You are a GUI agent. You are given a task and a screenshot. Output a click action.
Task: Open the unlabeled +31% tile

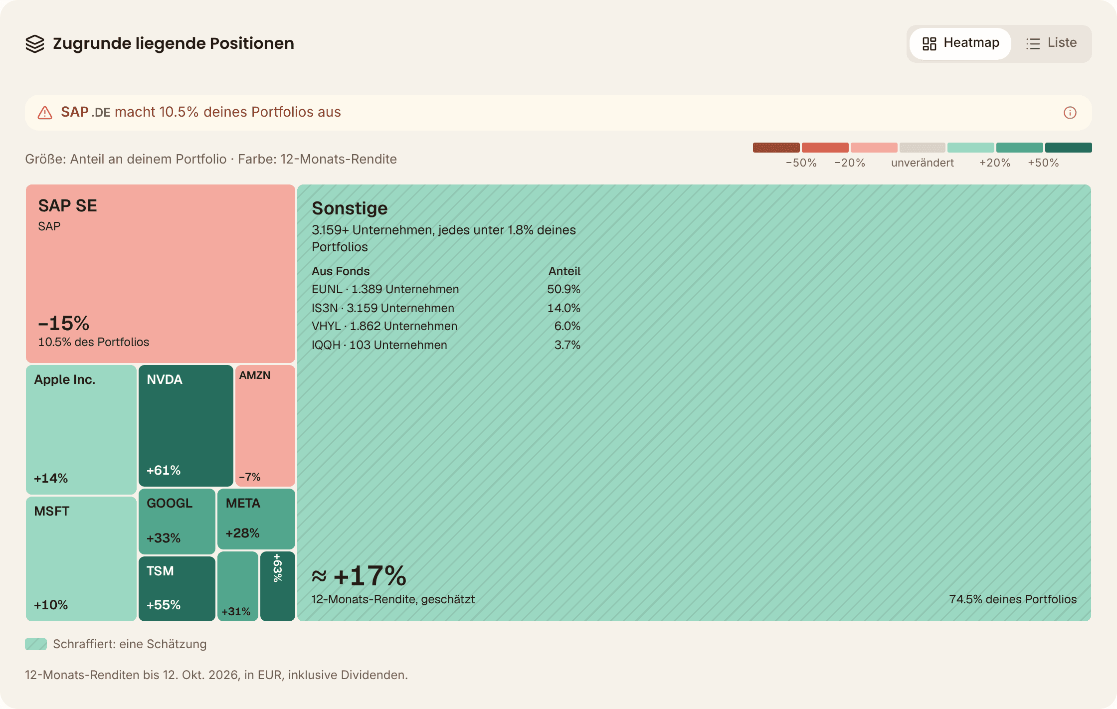pyautogui.click(x=238, y=586)
